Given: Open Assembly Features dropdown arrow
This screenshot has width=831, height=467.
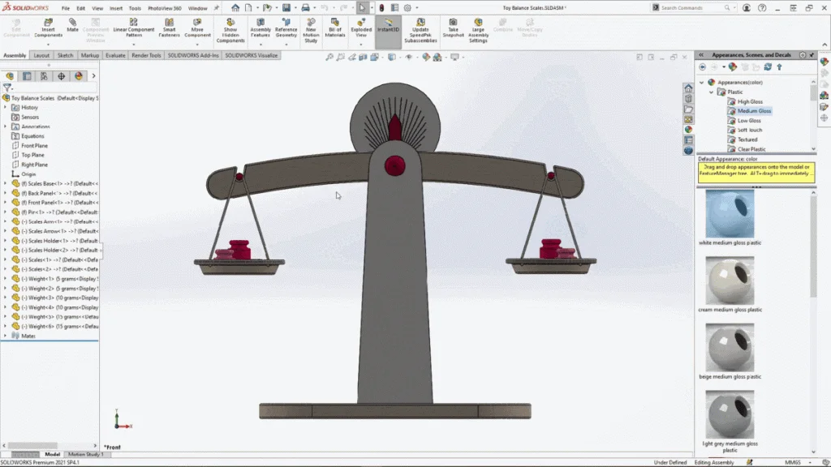Looking at the screenshot, I should [x=260, y=45].
